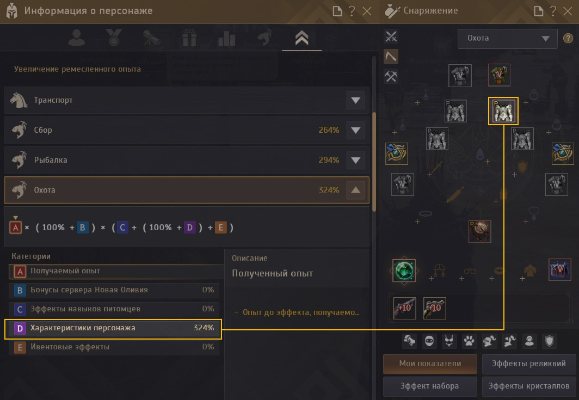Collapse the Охота experience section
The width and height of the screenshot is (579, 400).
[355, 190]
